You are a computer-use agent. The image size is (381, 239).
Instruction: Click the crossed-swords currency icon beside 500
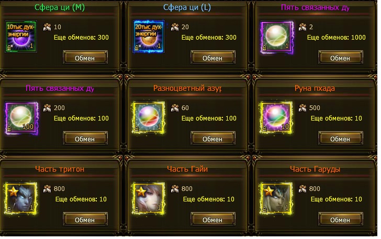(302, 108)
